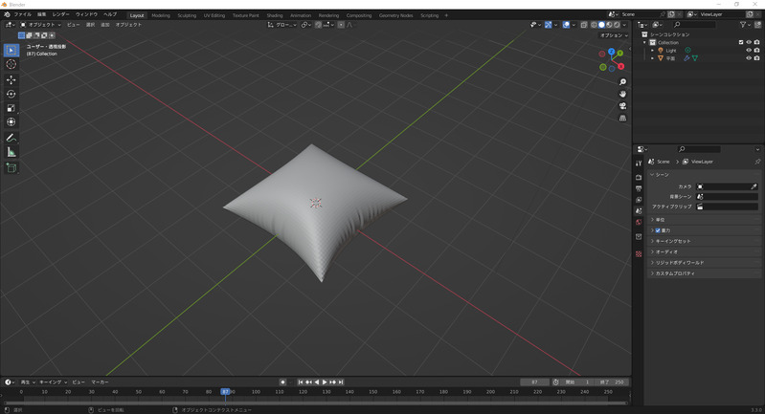
Task: Click the camera view icon in viewport
Action: tap(622, 106)
